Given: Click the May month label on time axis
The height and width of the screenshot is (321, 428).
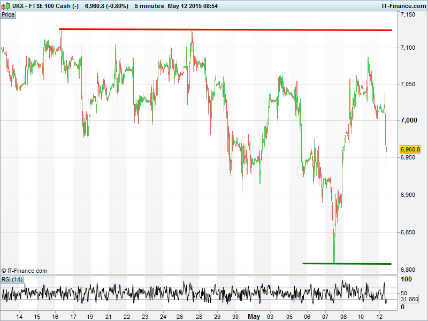Looking at the screenshot, I should 254,317.
